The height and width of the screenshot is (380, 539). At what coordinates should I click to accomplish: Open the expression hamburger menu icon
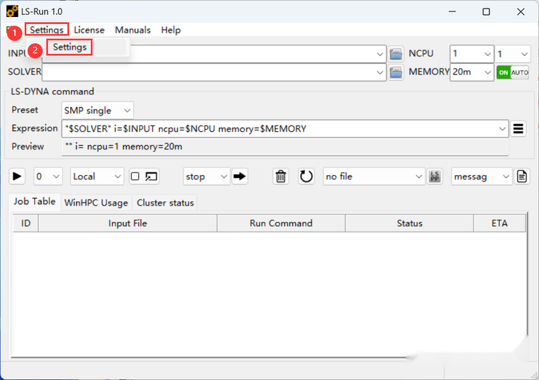[518, 128]
